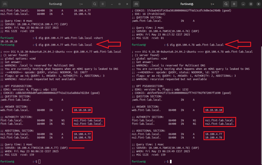Click the DiG 9.18.30 version banner in right terminal
This screenshot has width=262, height=165.
coord(192,52)
